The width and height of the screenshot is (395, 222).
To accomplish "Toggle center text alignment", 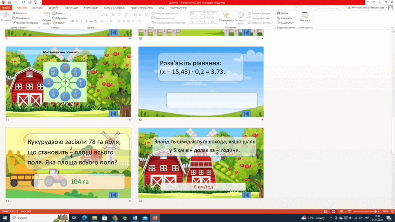I will pyautogui.click(x=124, y=21).
